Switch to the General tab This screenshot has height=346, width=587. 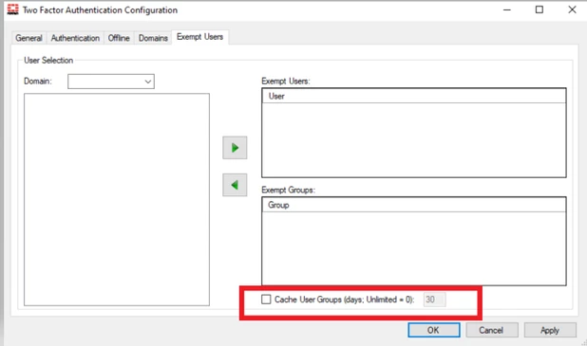28,38
